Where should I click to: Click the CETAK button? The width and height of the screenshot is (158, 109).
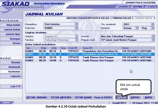[122, 97]
